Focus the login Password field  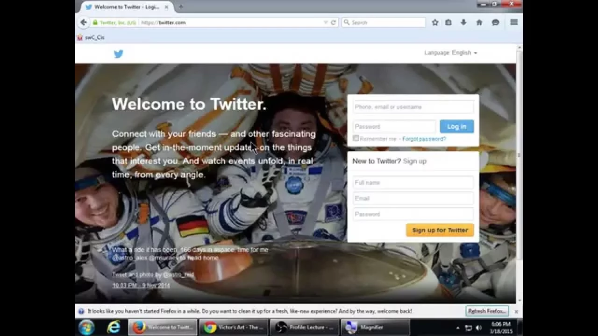[394, 126]
